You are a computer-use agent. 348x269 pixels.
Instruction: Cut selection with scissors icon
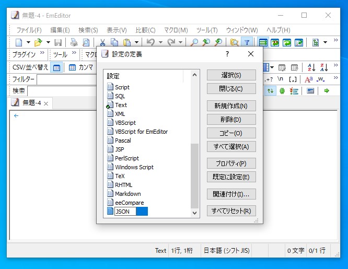click(102, 42)
